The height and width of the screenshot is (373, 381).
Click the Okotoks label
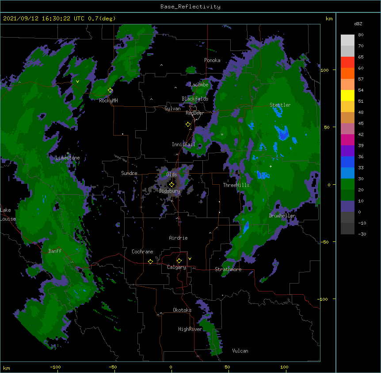tap(182, 310)
